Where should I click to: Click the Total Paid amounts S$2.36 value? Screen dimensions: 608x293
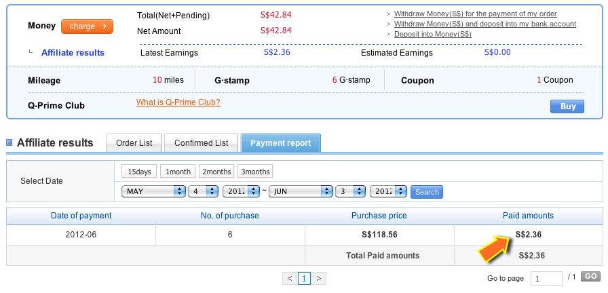tap(531, 256)
